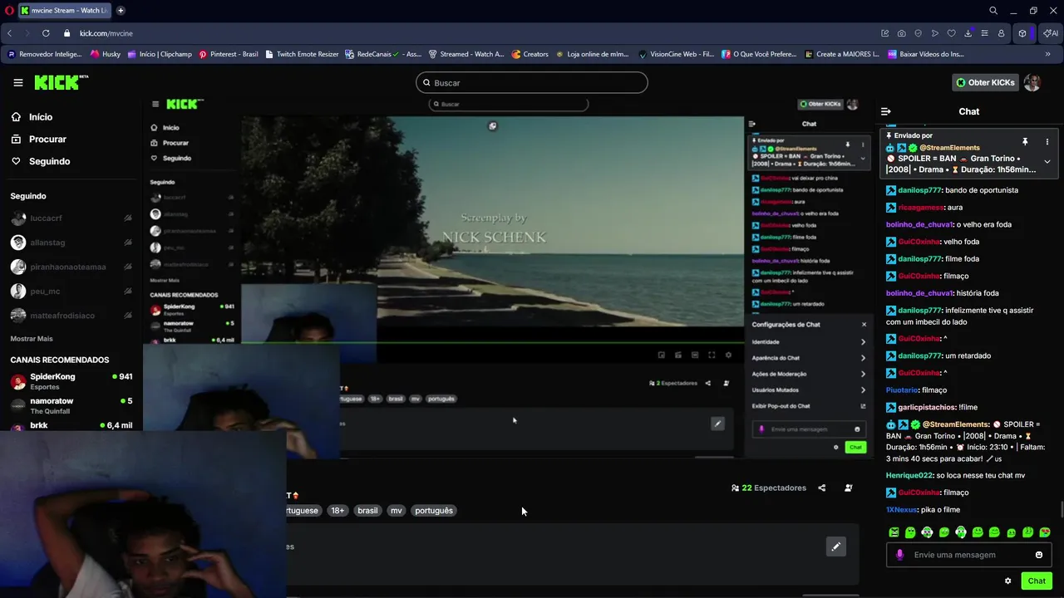Viewport: 1064px width, 598px height.
Task: Click the page horizontal scrollbar at bottom
Action: pos(830,595)
